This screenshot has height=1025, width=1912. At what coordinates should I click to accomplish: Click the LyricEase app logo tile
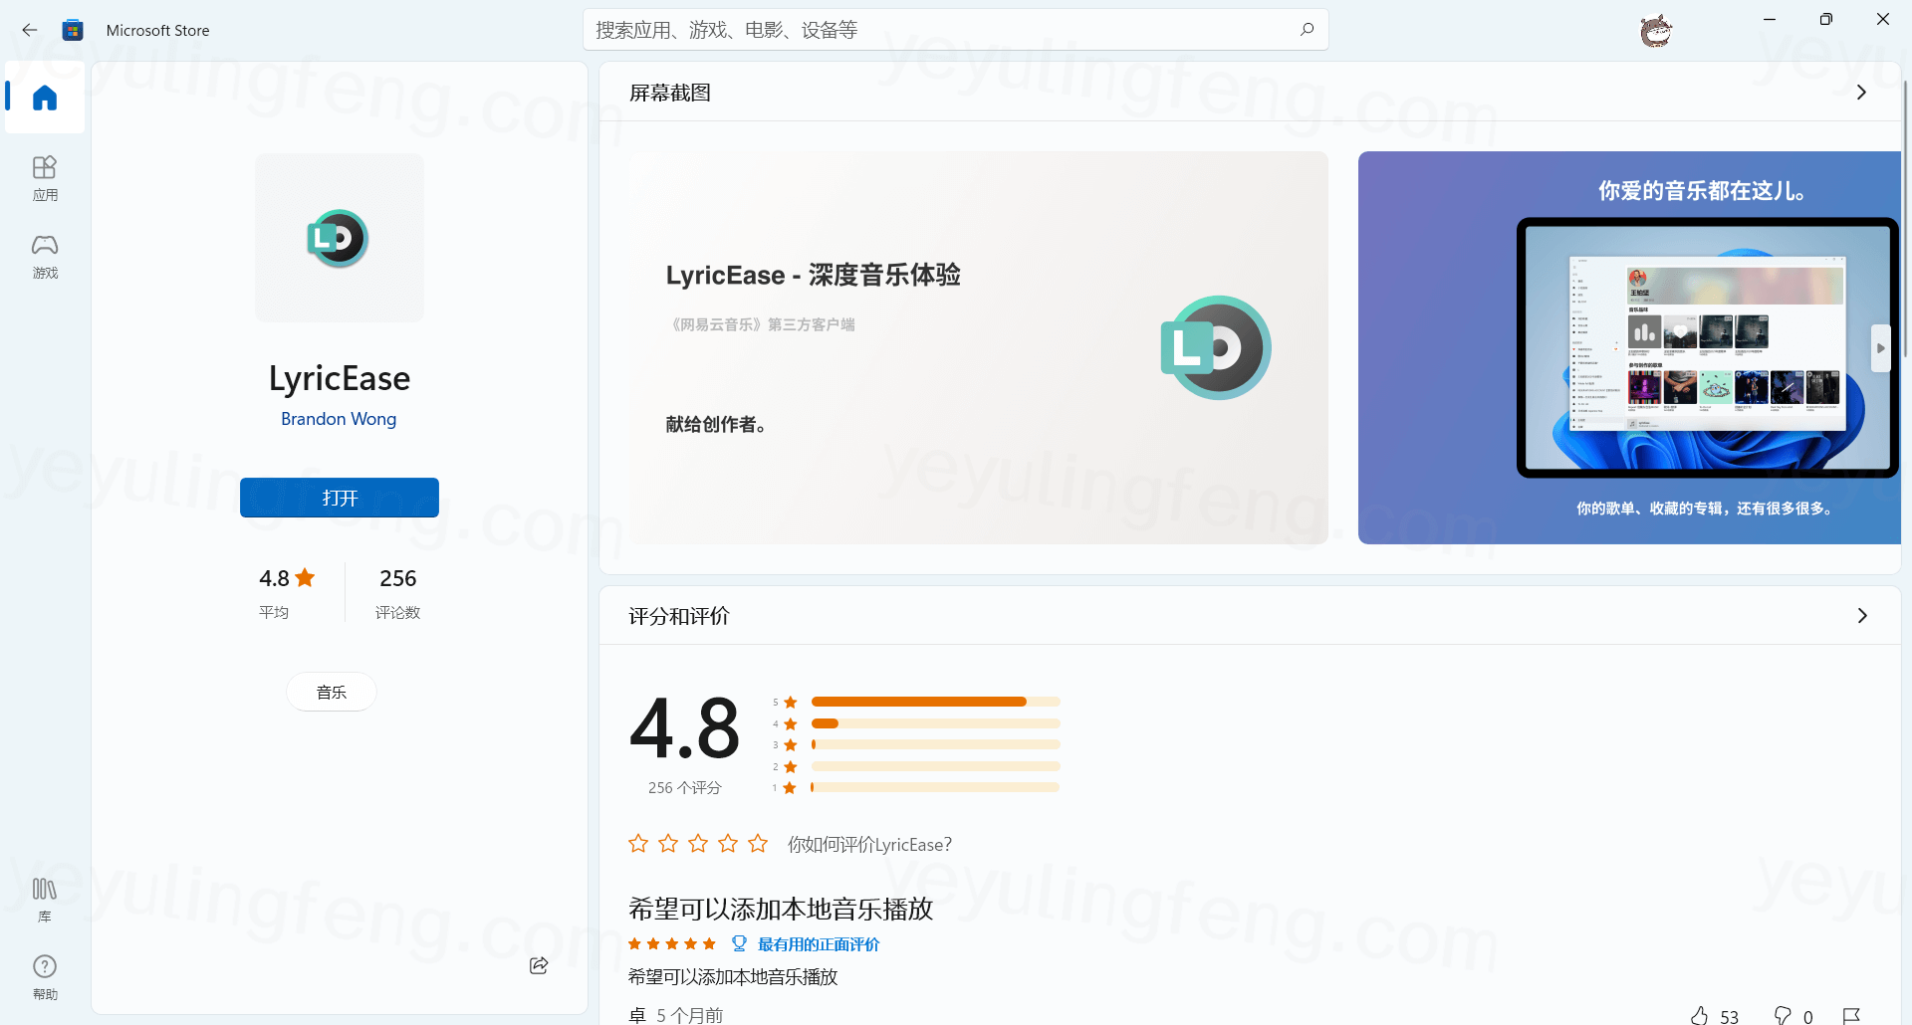coord(339,238)
